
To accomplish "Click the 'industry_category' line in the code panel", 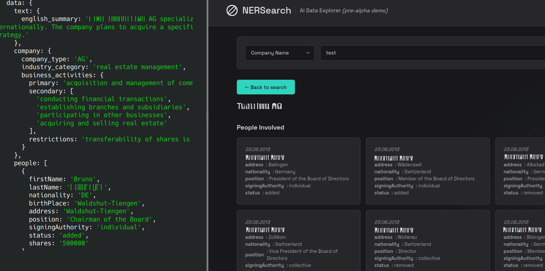I will [x=104, y=67].
